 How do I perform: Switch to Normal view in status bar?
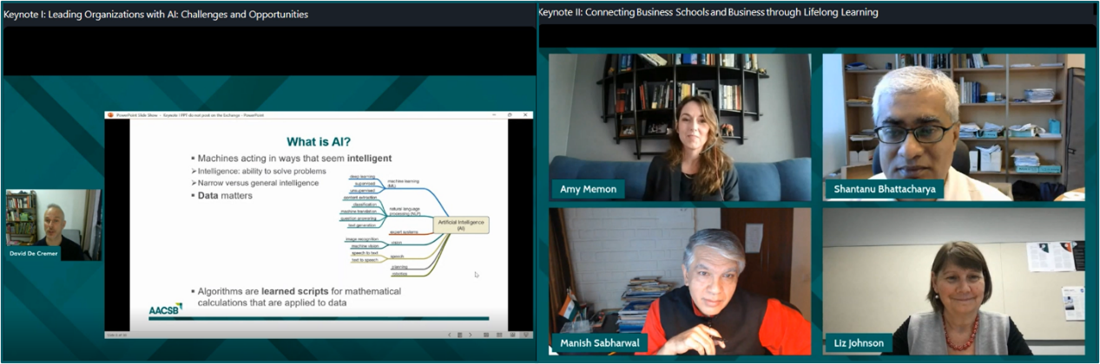pos(486,335)
